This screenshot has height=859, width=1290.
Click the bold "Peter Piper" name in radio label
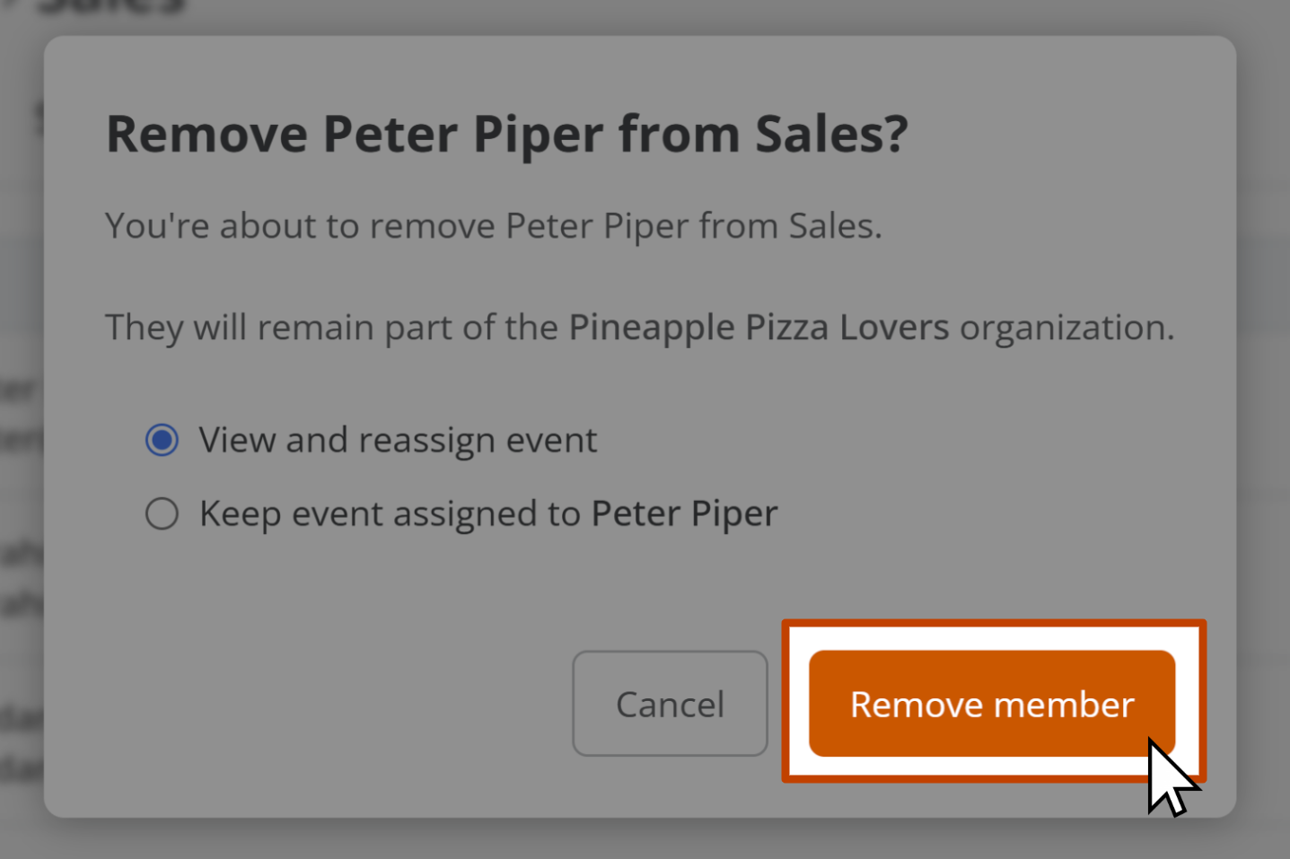(x=684, y=514)
